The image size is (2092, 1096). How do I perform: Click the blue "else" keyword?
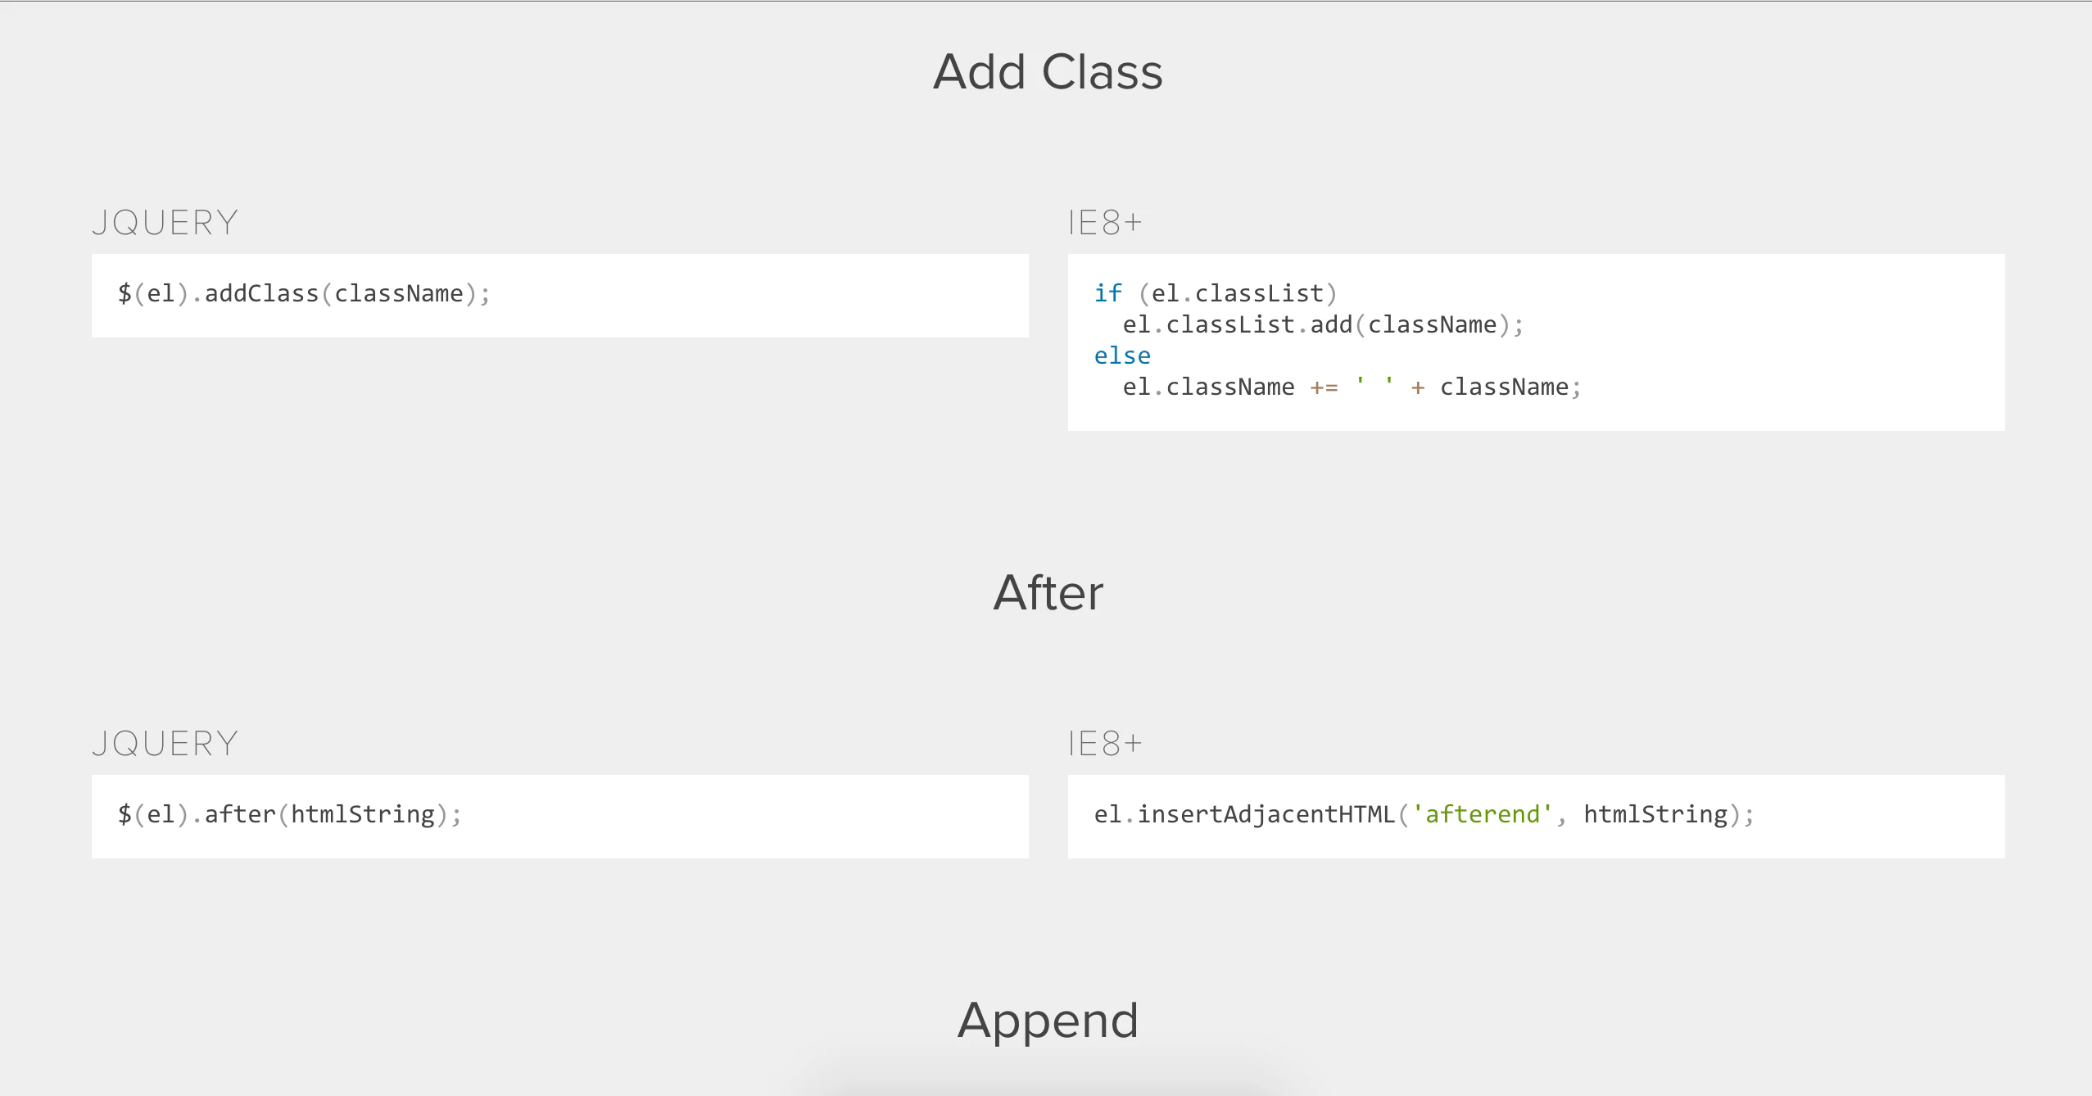click(1122, 356)
